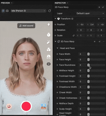
Task: Expand more camera tools with down chevron
Action: tap(49, 64)
